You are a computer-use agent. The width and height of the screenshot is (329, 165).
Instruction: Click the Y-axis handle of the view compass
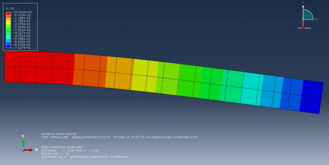(x=303, y=7)
